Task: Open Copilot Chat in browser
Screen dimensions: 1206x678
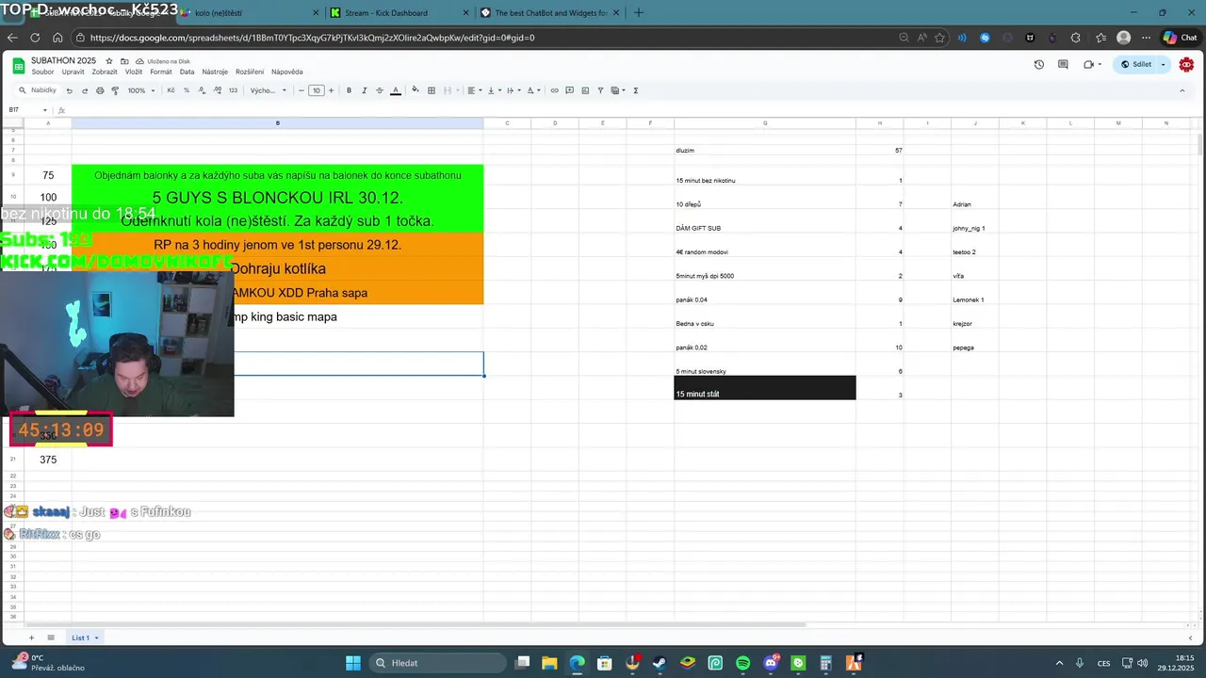Action: [x=1180, y=38]
